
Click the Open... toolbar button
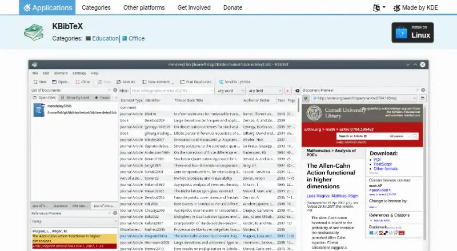tap(61, 82)
